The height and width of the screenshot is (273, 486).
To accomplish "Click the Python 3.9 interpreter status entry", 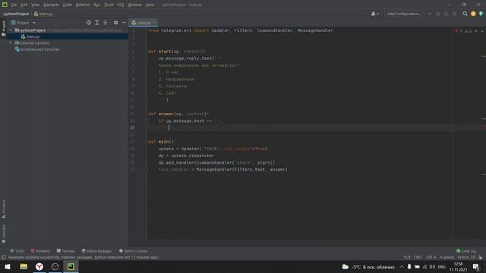I will (466, 257).
